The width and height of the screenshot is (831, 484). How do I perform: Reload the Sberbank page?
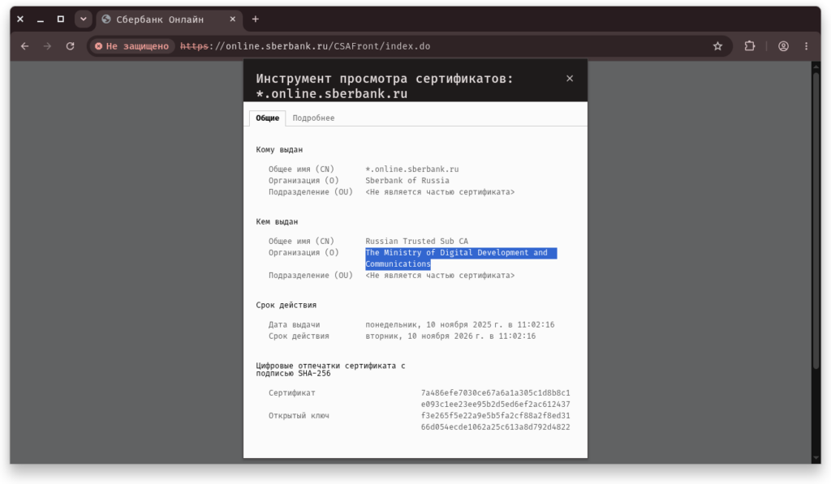point(70,46)
